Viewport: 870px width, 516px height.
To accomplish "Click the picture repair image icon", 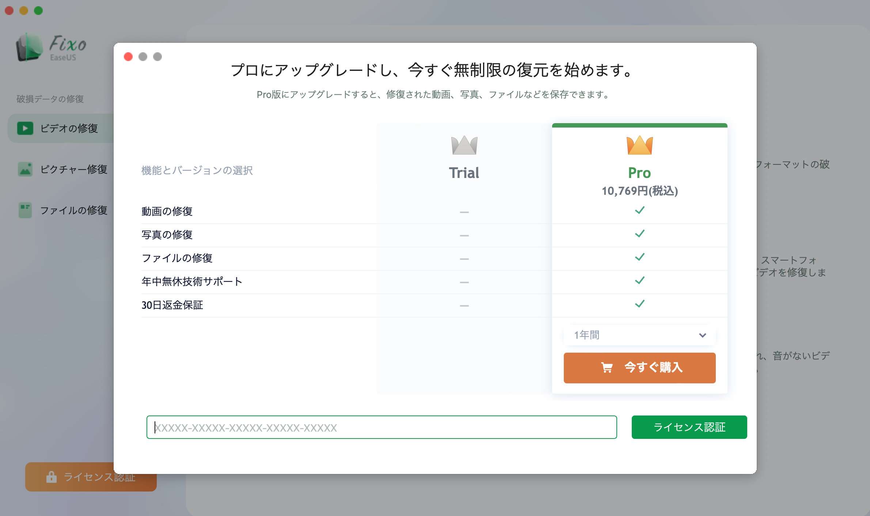I will (x=25, y=169).
